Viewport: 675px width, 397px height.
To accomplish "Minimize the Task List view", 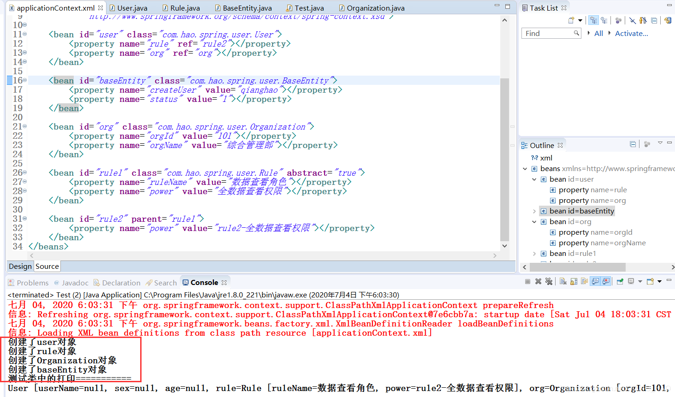I will point(669,6).
